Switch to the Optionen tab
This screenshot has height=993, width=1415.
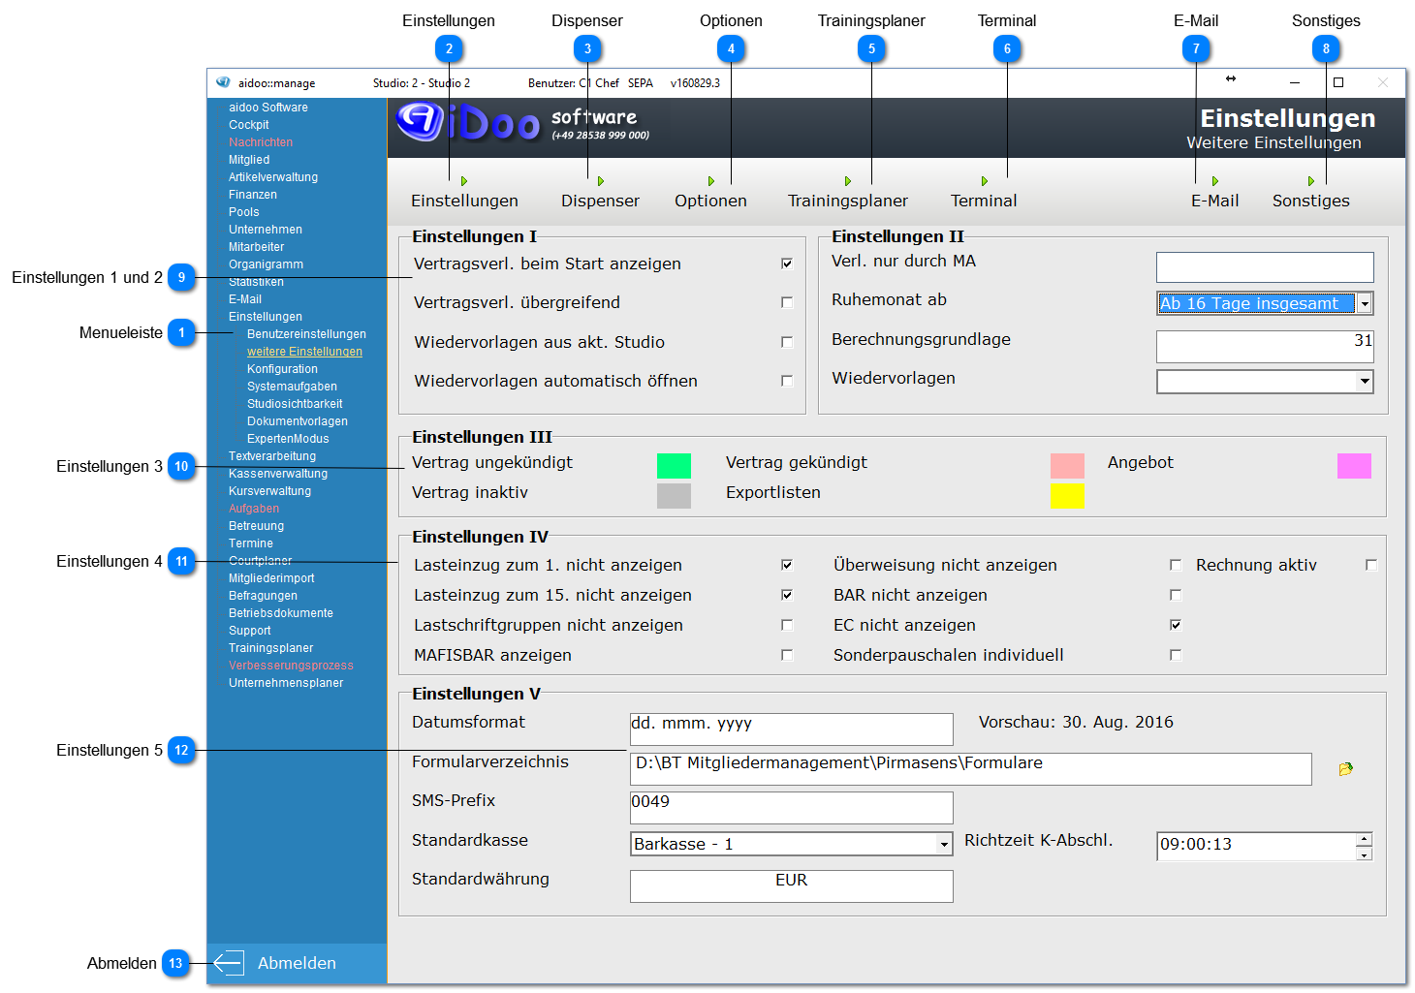click(710, 201)
